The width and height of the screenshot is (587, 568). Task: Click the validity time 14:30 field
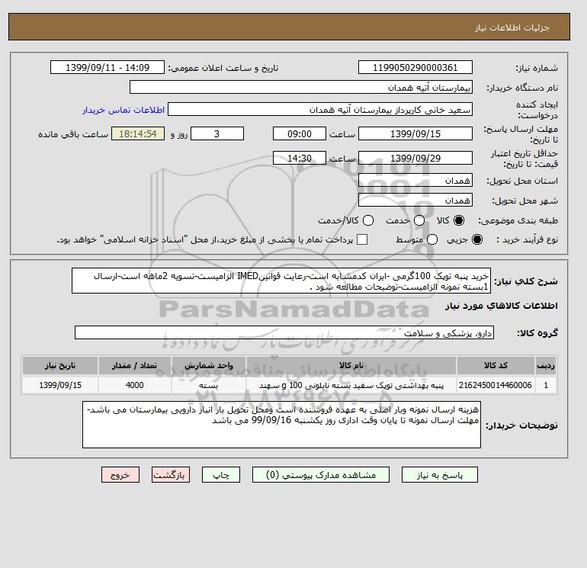click(300, 158)
